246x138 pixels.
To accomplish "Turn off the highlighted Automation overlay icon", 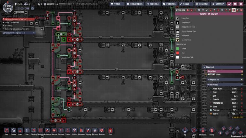I will [234, 10].
